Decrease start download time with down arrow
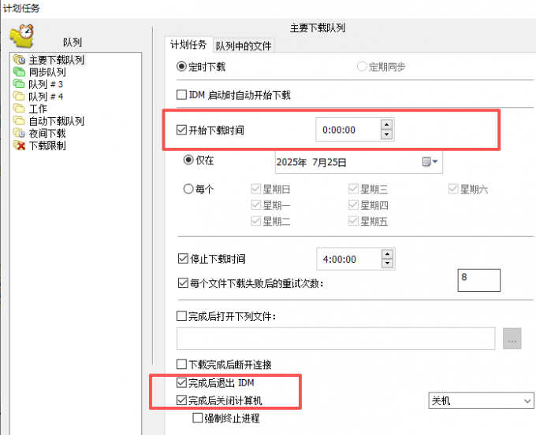This screenshot has width=536, height=435. coord(386,135)
